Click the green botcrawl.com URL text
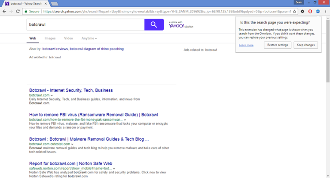This screenshot has width=330, height=178. [40, 95]
